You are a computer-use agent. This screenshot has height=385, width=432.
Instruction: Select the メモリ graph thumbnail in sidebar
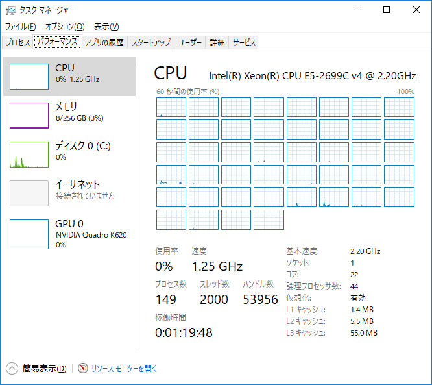click(29, 116)
